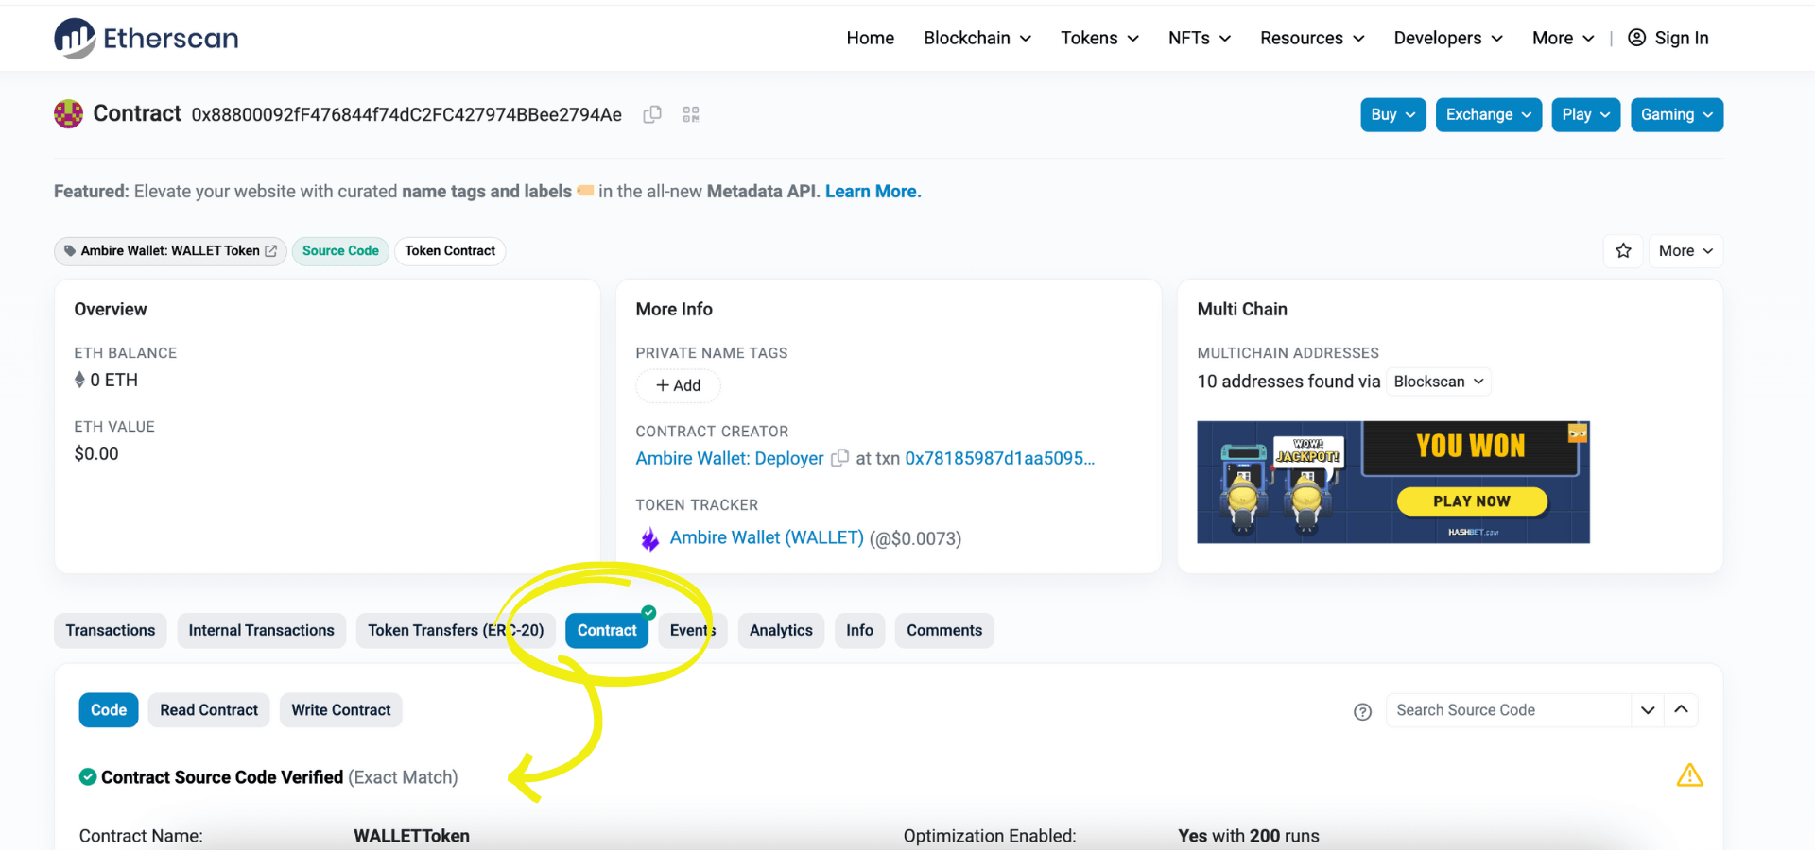Click inside the Search Source Code field
Image resolution: width=1815 pixels, height=850 pixels.
pos(1503,709)
